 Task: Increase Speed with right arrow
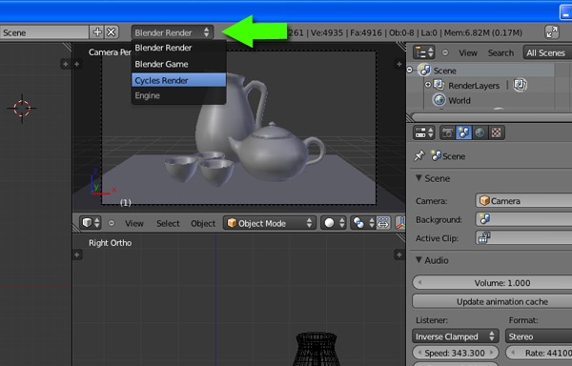(491, 353)
